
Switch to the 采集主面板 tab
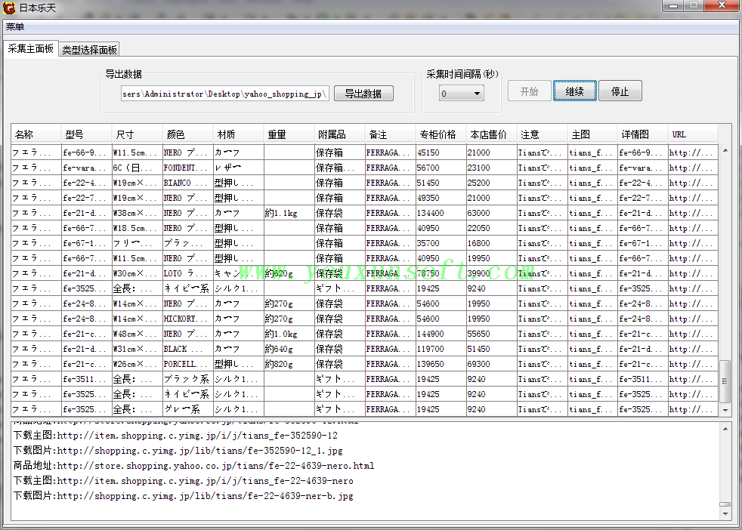[31, 49]
